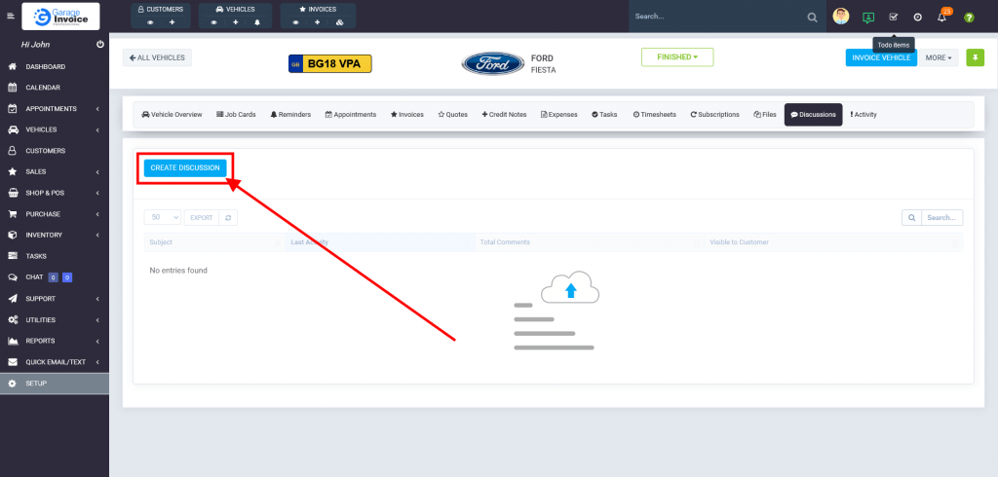Open Setup from the sidebar

55,383
